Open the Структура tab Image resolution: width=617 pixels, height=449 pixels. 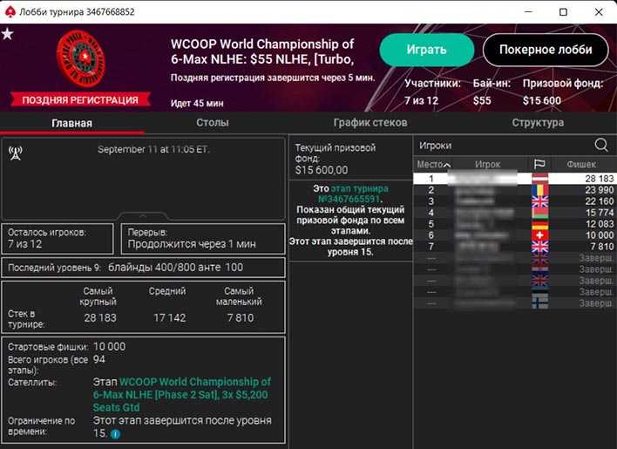point(538,122)
